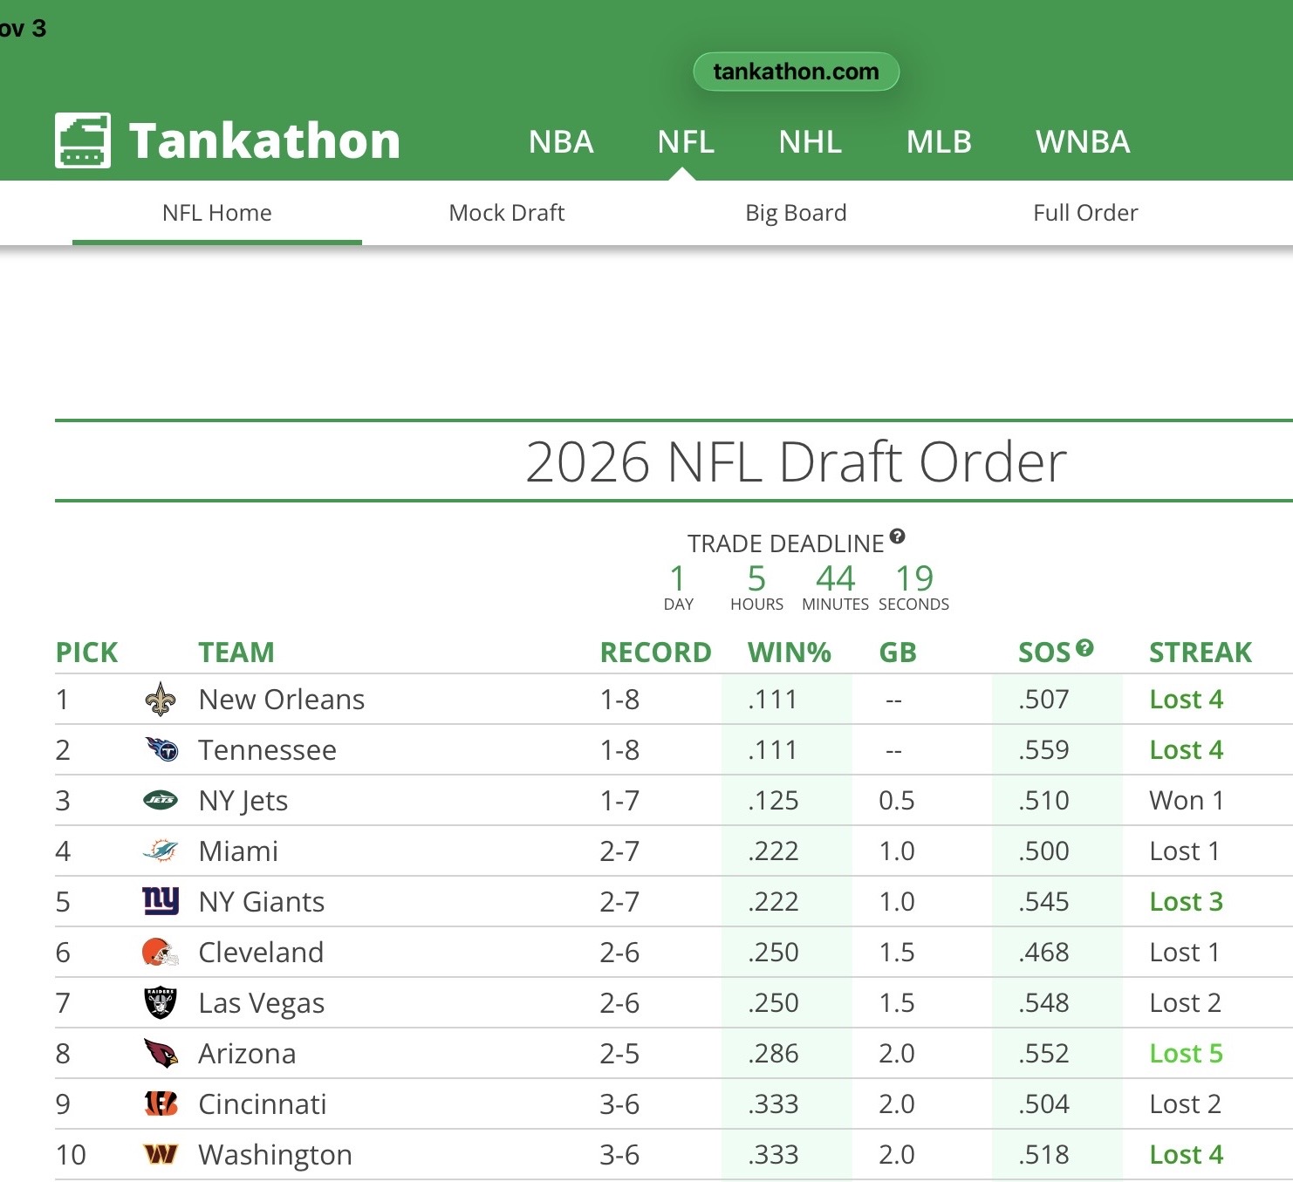Open the Las Vegas team link
The height and width of the screenshot is (1182, 1293).
coord(262,1003)
